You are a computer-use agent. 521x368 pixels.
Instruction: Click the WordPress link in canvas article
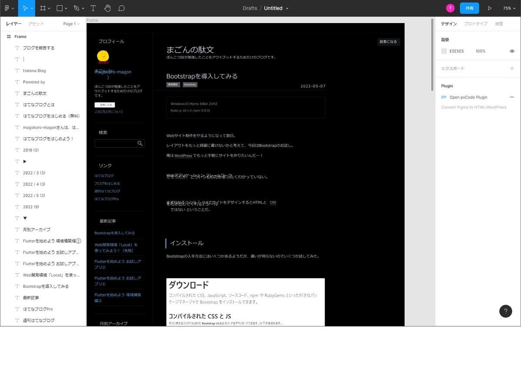coord(183,155)
